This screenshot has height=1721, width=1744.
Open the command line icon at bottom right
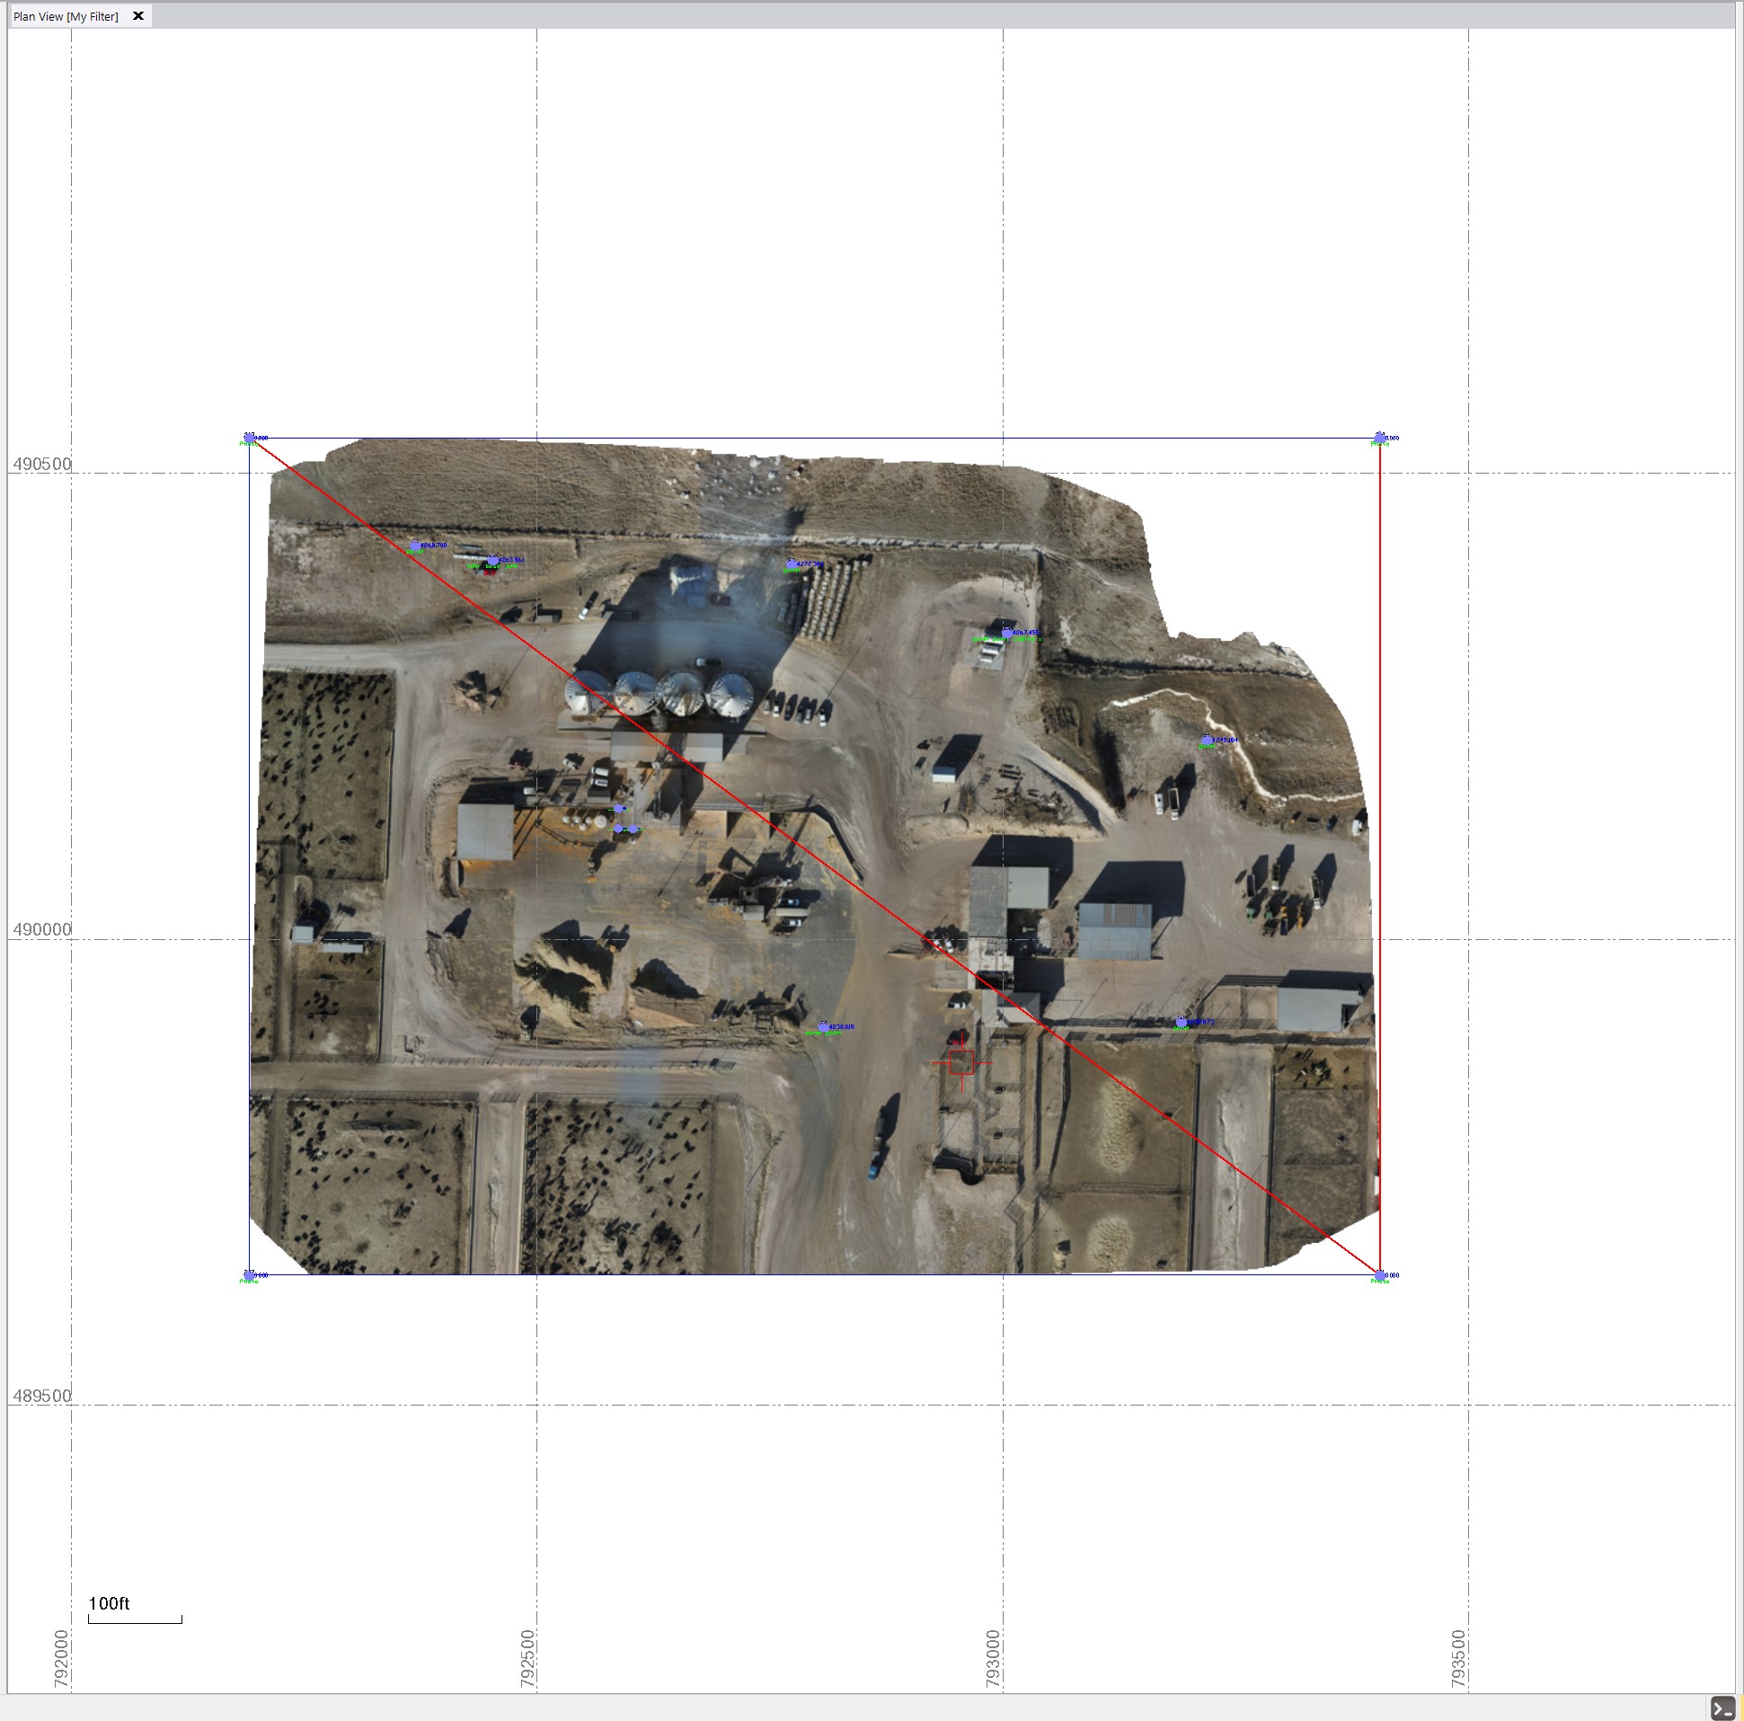pos(1722,1708)
